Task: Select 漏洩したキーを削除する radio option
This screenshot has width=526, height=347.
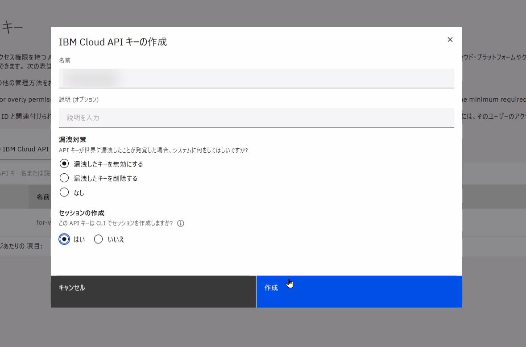Action: tap(64, 178)
